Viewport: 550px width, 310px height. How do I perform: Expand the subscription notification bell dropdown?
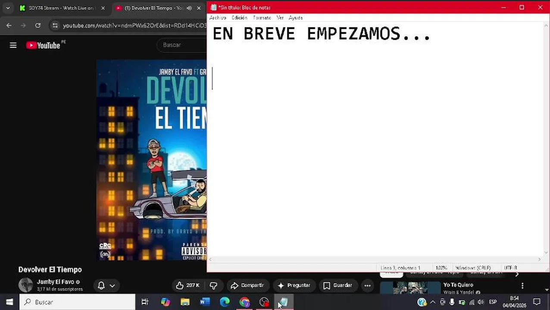pos(106,285)
